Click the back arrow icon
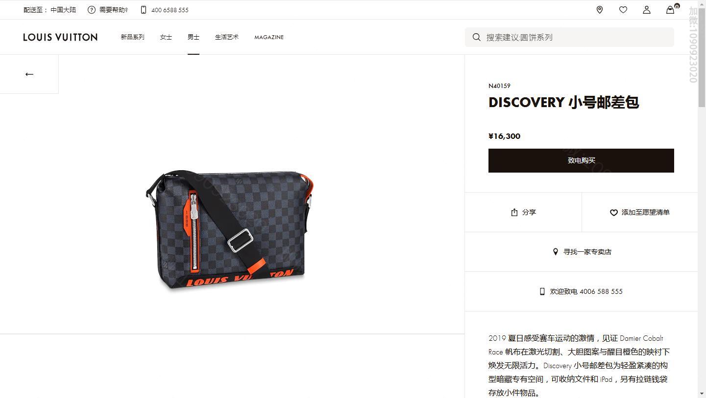The width and height of the screenshot is (706, 398). click(29, 74)
